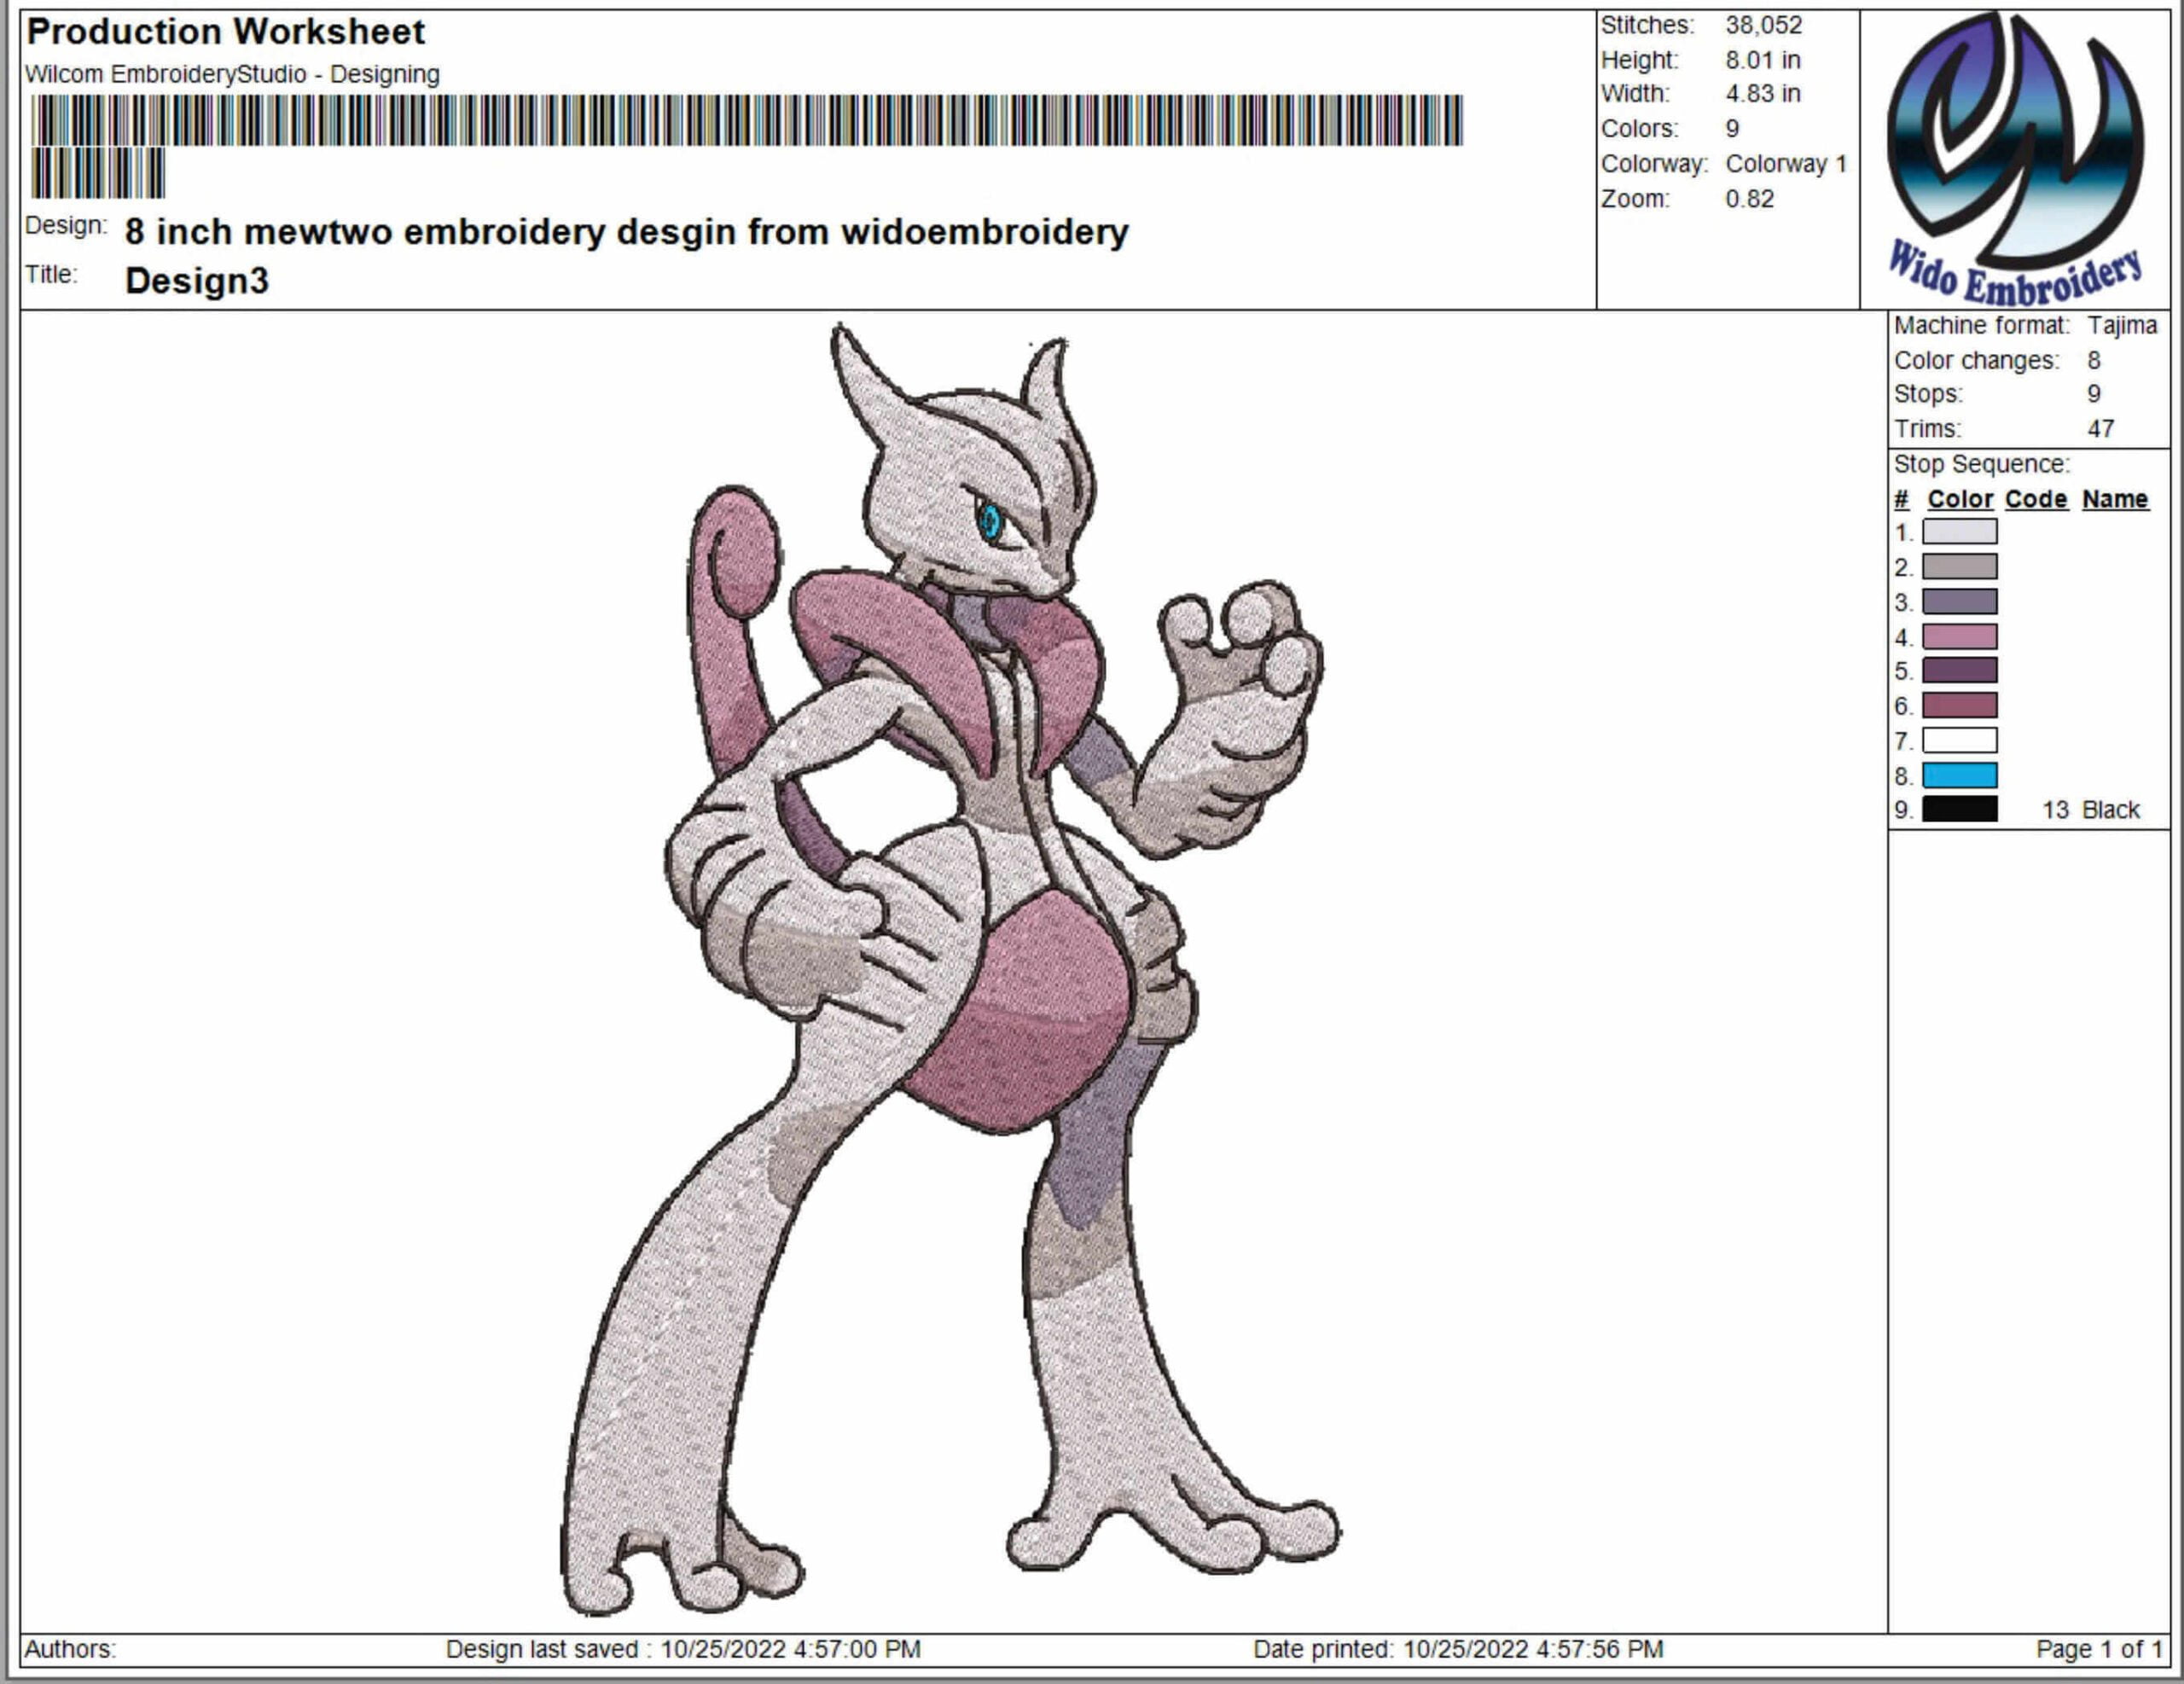
Task: Select stop 3 slate purple swatch
Action: click(x=1959, y=602)
